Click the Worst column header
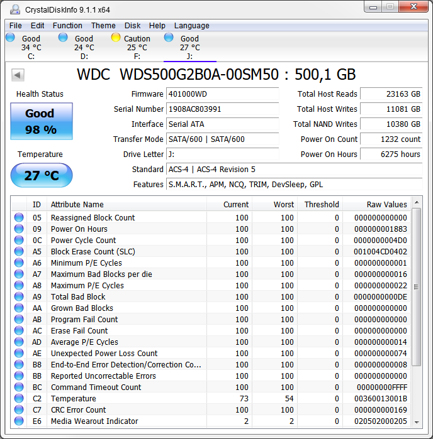433x439 pixels. click(x=274, y=204)
